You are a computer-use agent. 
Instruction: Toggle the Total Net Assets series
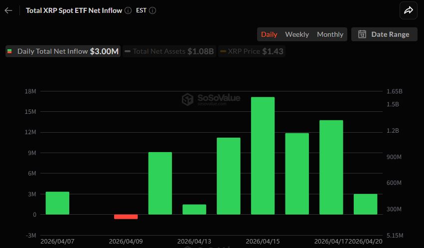tap(169, 51)
